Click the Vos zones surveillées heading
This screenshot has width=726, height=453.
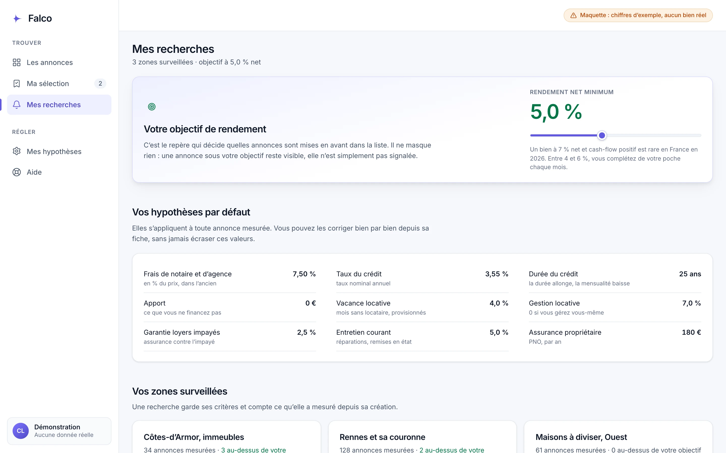[180, 391]
